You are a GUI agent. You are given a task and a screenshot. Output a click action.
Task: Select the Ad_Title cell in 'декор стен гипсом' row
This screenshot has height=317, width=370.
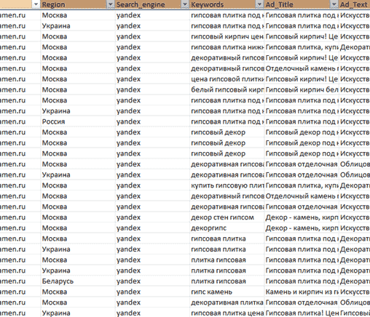[x=302, y=217]
